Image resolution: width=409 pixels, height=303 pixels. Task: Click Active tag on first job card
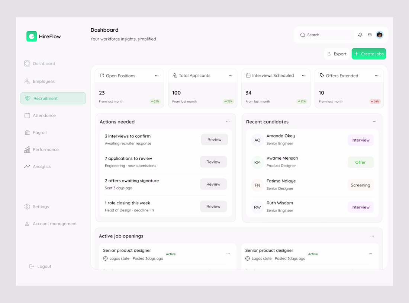(x=171, y=254)
